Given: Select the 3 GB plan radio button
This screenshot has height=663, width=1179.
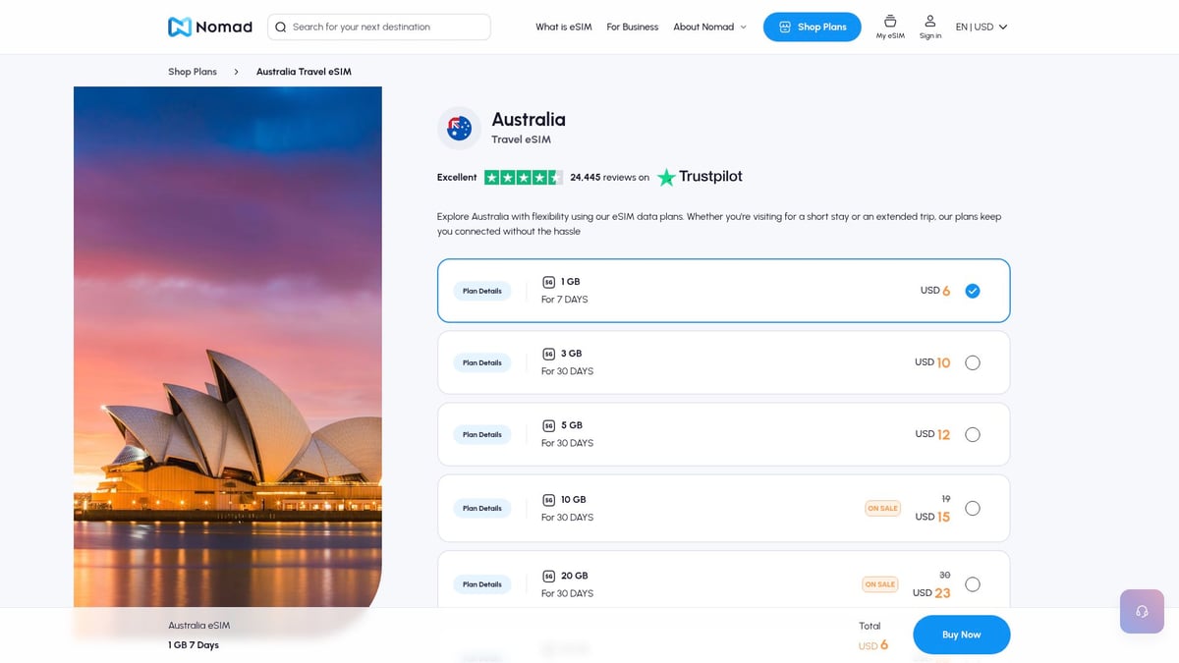Looking at the screenshot, I should click(x=972, y=362).
